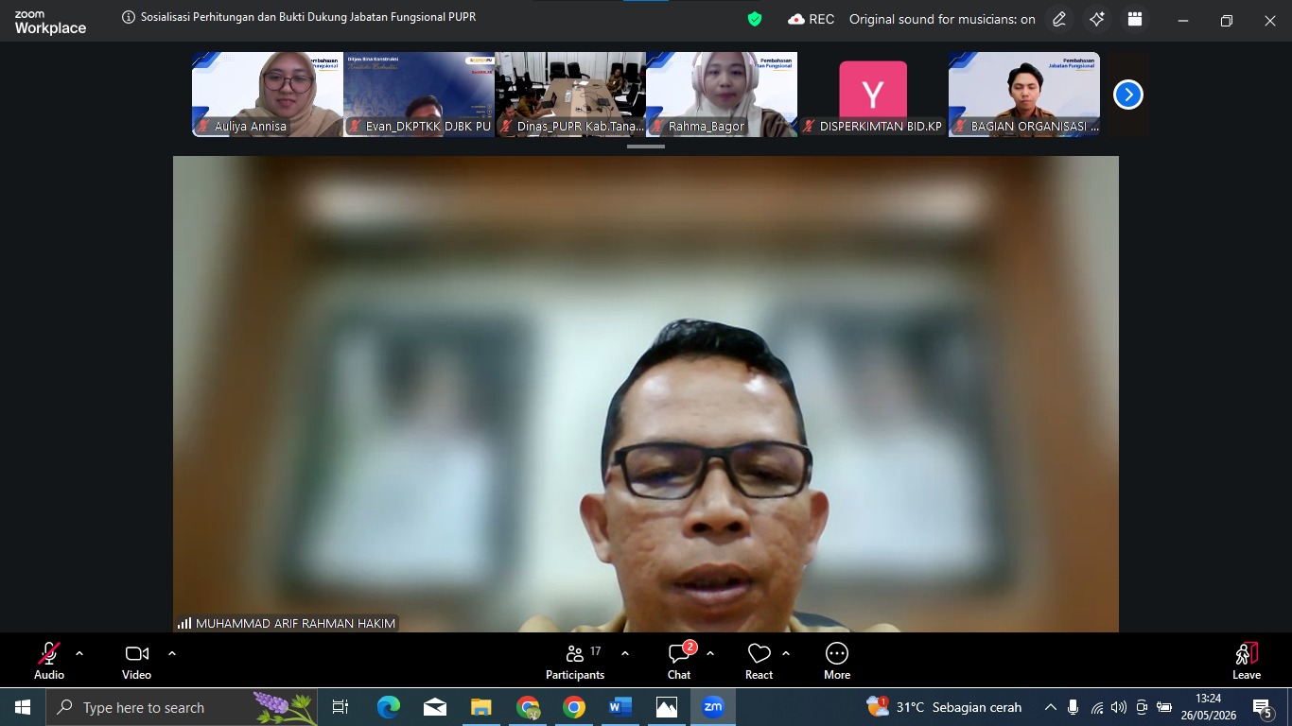Open the React heart menu

759,661
